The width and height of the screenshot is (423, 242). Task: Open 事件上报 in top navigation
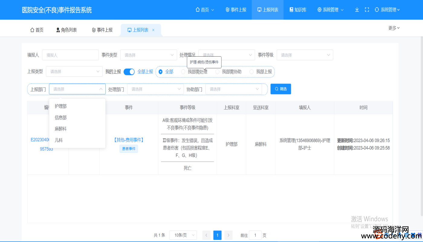pos(236,10)
